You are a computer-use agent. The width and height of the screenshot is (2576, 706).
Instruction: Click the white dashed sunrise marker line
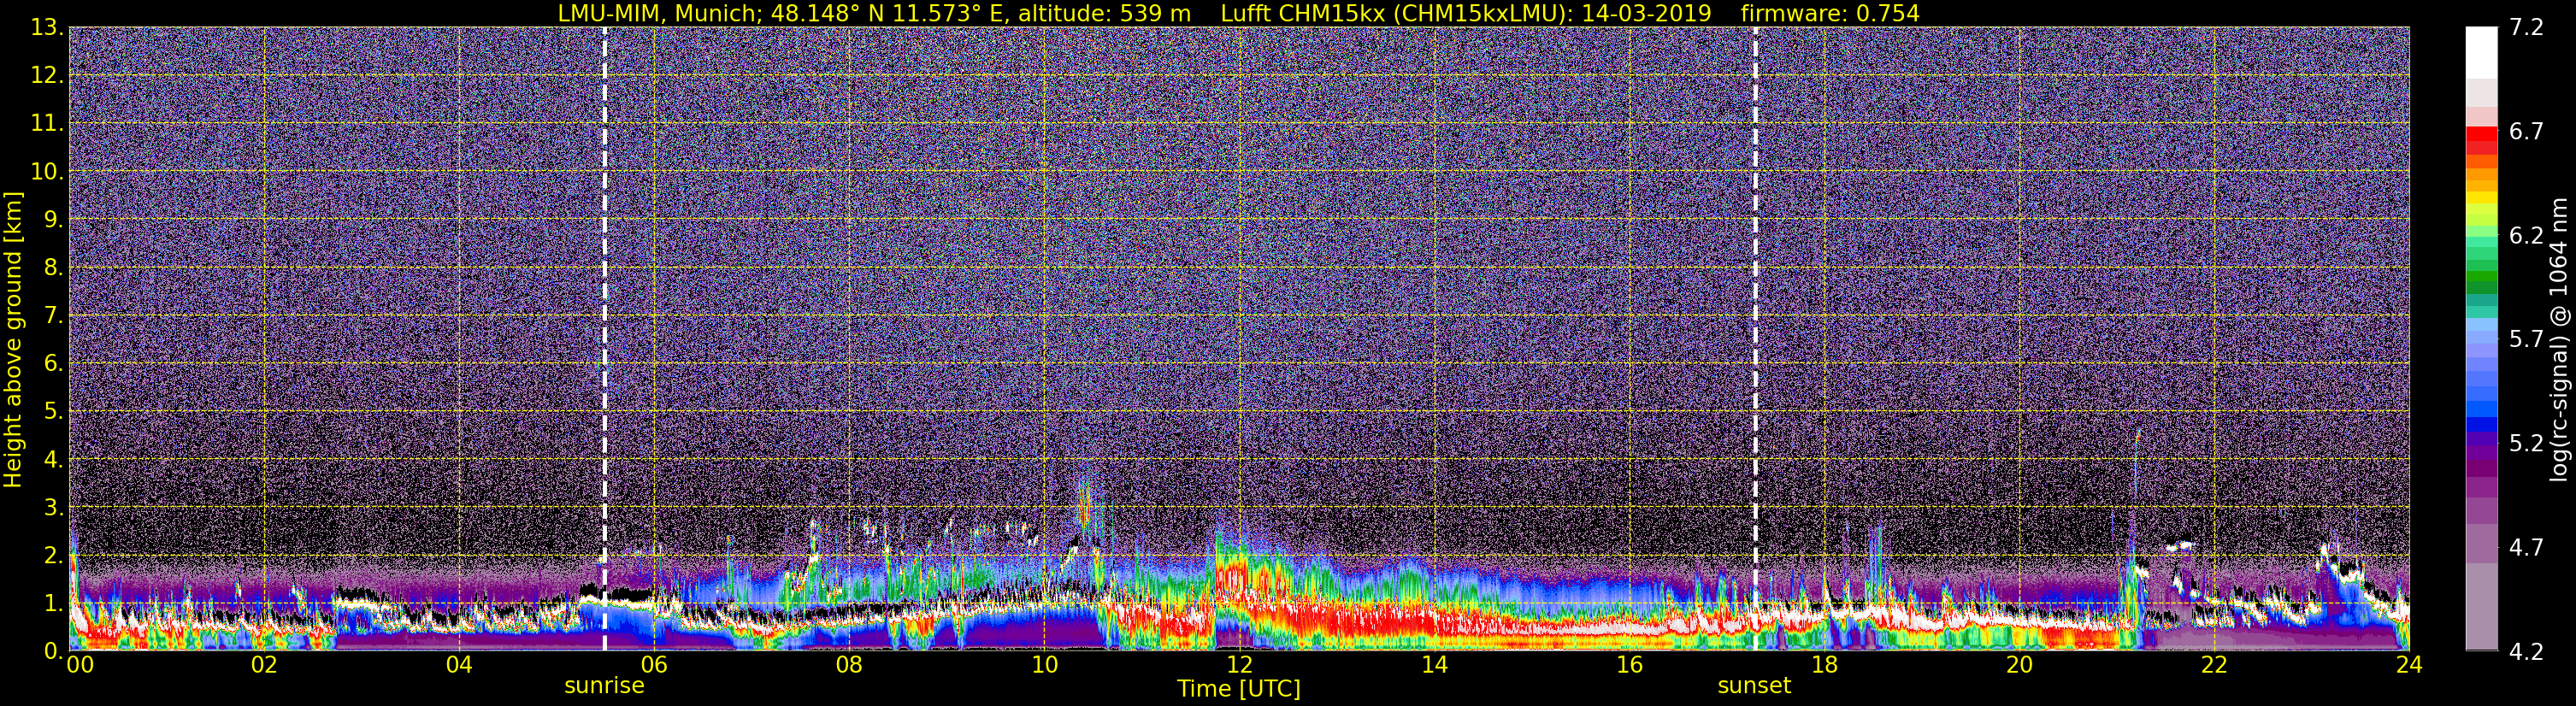click(605, 339)
